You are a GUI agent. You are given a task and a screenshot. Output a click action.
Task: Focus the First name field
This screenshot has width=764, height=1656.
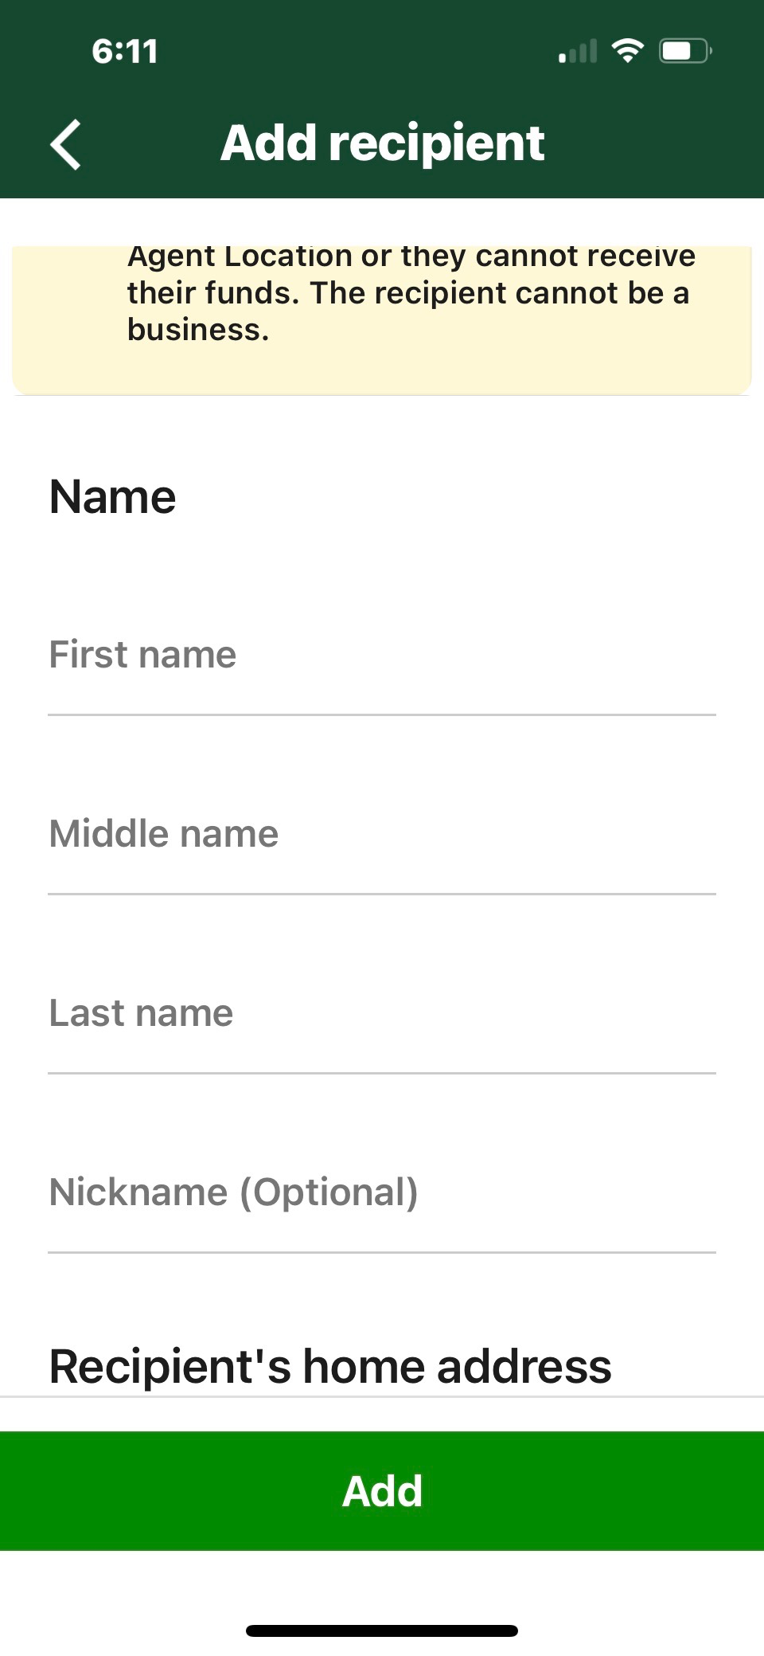point(382,656)
